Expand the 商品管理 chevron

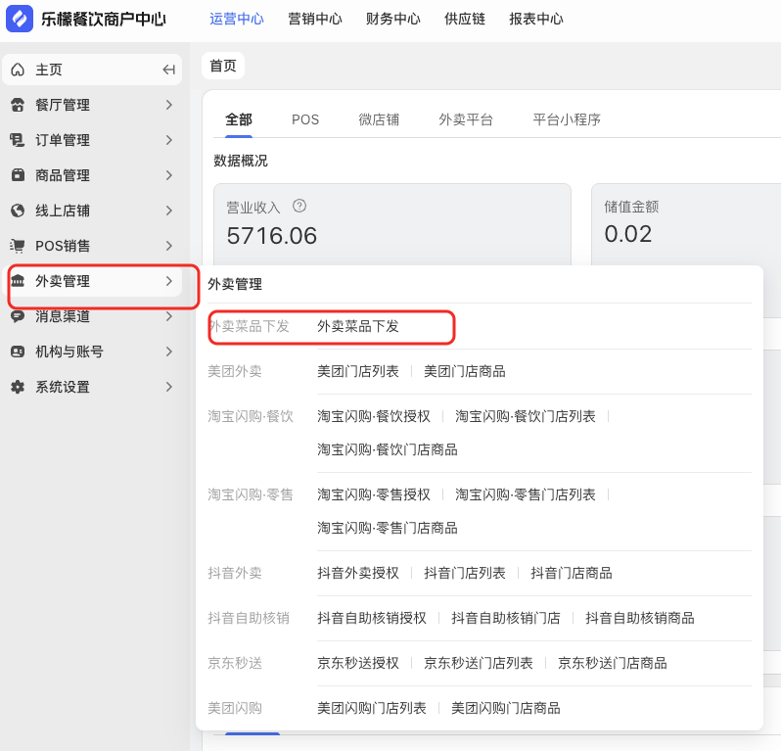(x=169, y=175)
